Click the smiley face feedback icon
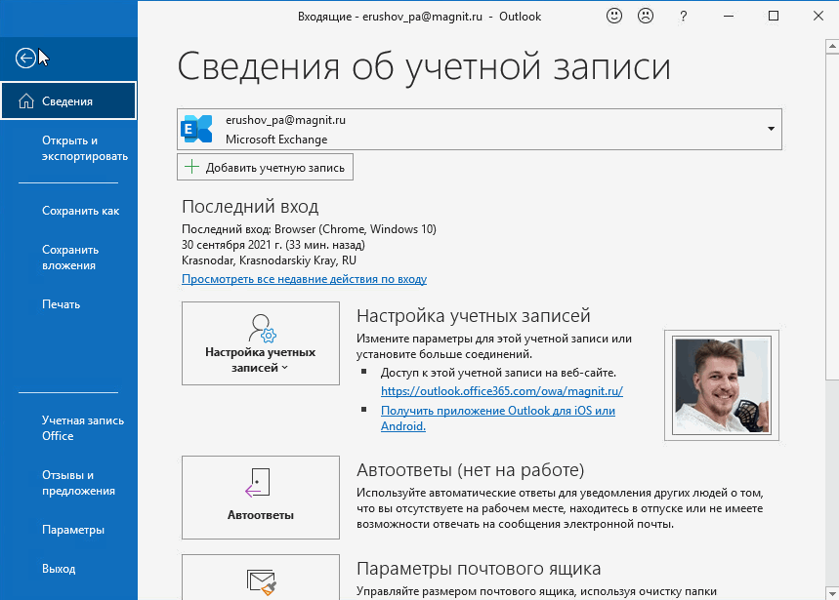The width and height of the screenshot is (839, 600). (x=613, y=16)
